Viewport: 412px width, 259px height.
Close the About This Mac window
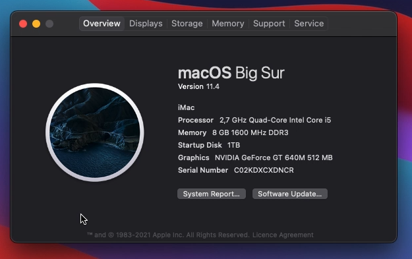(23, 24)
